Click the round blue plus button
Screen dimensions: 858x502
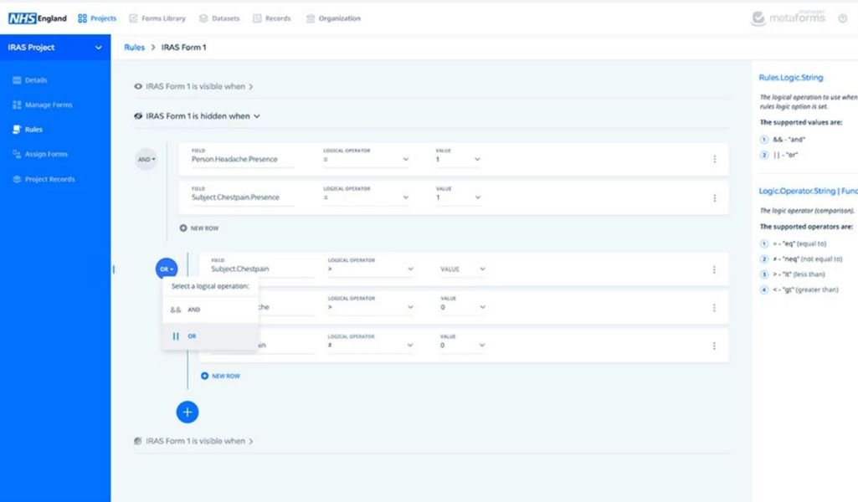188,412
